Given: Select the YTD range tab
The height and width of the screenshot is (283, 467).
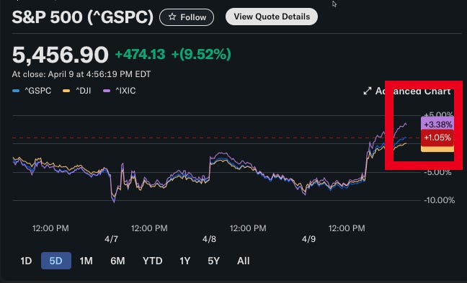Looking at the screenshot, I should [153, 261].
